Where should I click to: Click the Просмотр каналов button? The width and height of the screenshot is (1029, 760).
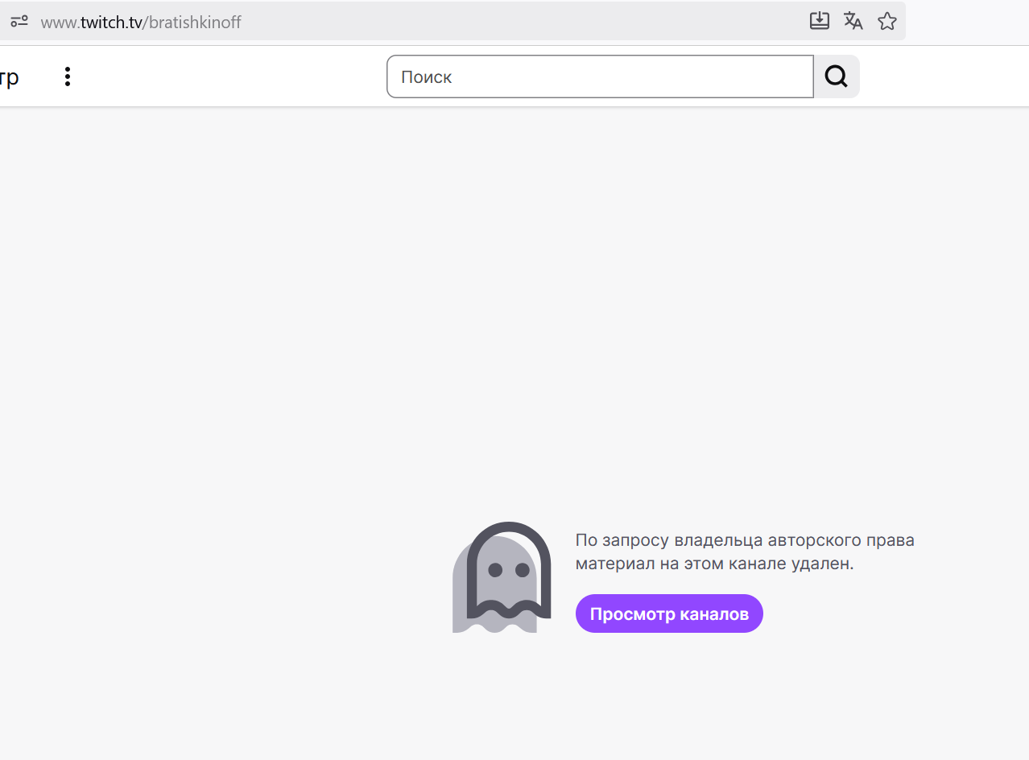pyautogui.click(x=669, y=613)
